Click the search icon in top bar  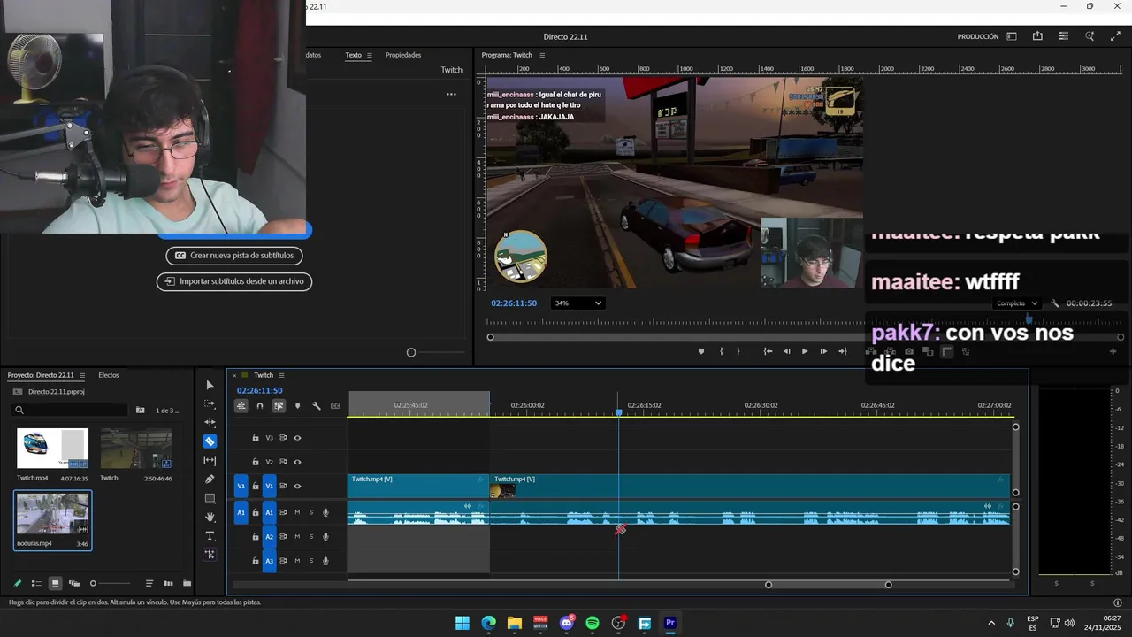point(1090,36)
